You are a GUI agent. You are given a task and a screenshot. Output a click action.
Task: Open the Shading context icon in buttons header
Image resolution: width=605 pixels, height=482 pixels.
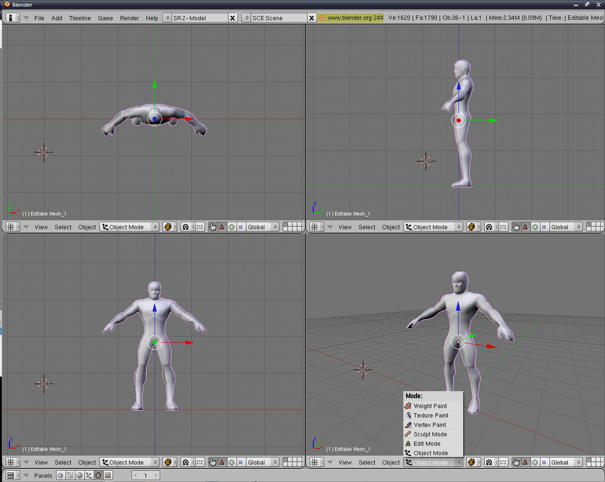79,476
